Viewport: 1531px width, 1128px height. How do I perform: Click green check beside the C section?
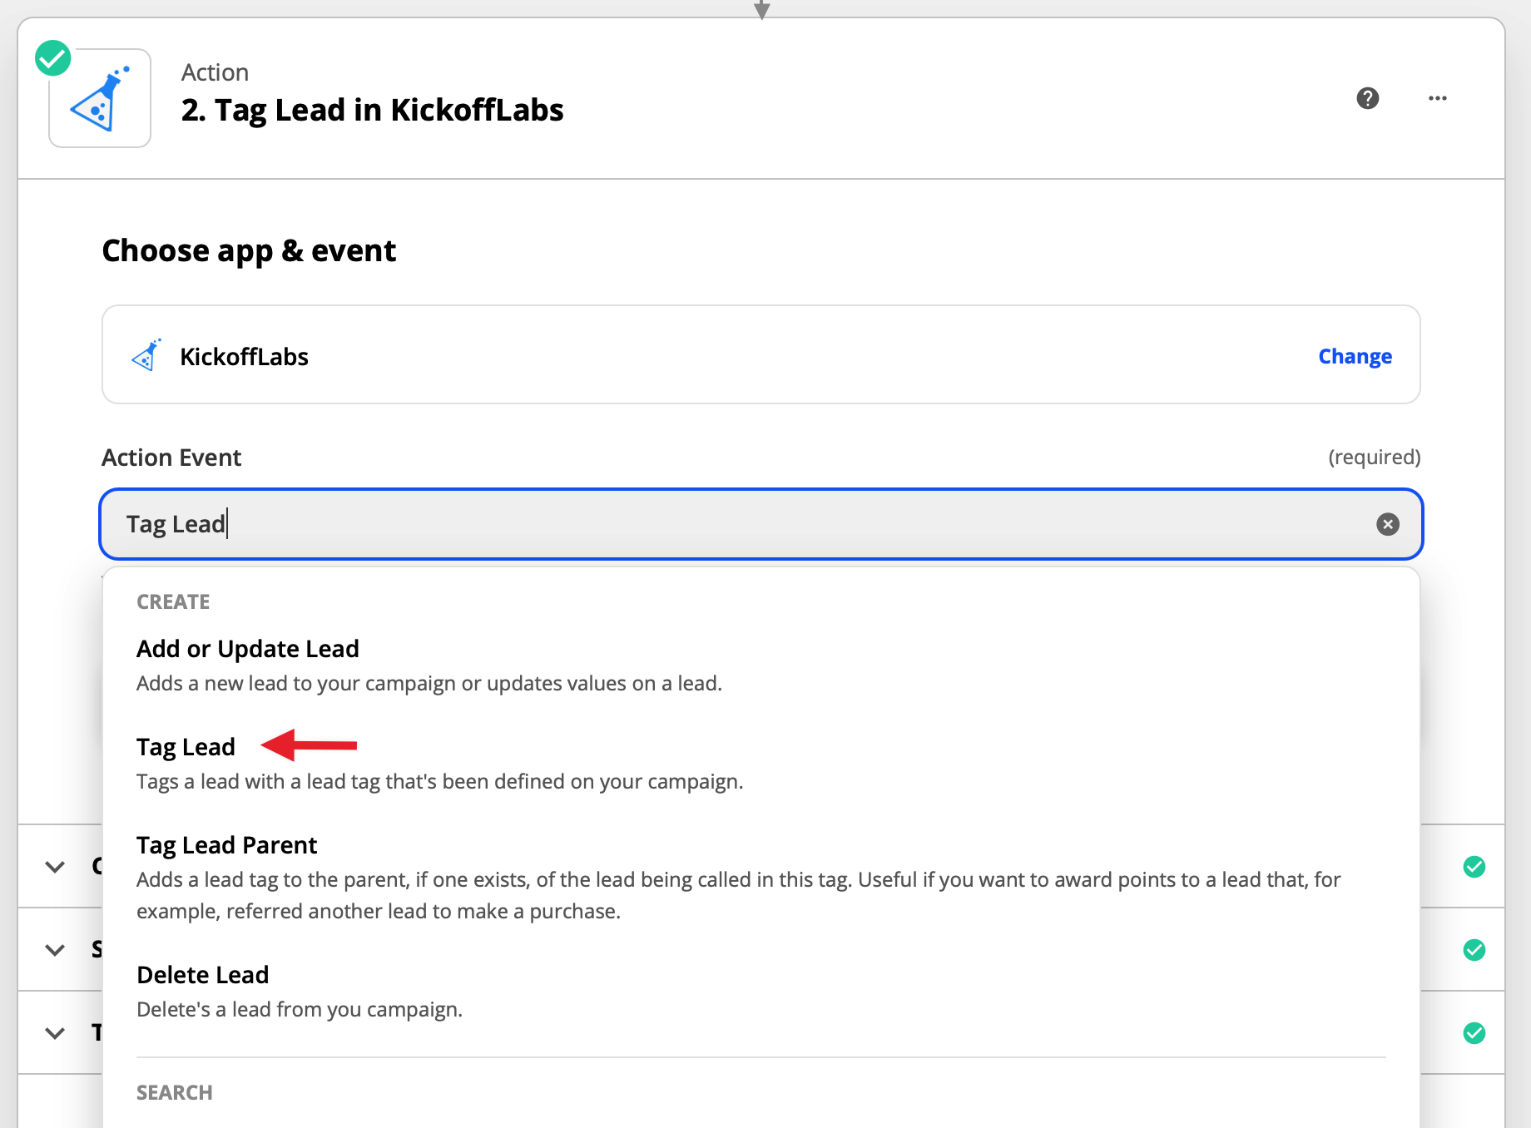pyautogui.click(x=1474, y=867)
